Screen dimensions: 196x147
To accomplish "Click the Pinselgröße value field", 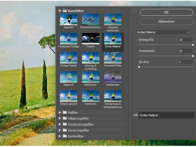I will 185,40.
